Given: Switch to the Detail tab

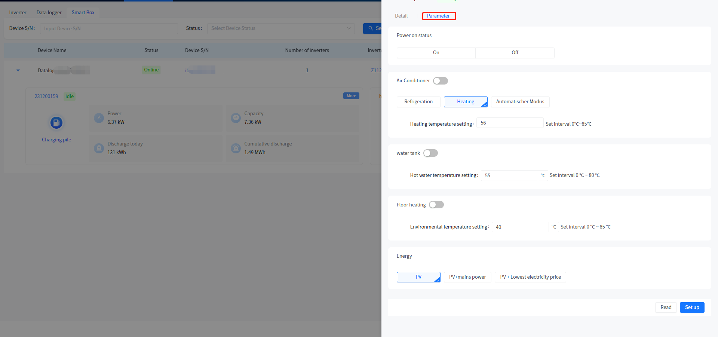Looking at the screenshot, I should [x=401, y=16].
